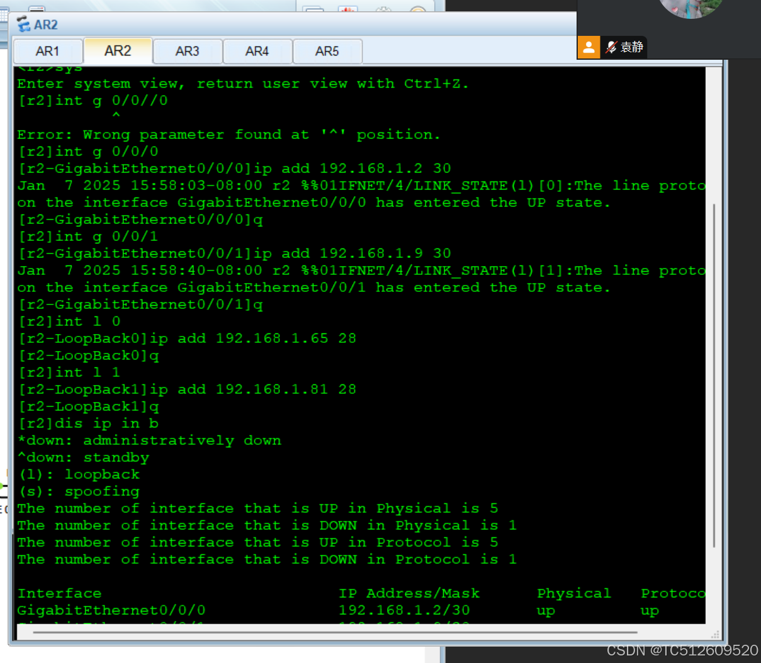Click the 'ip add 192.168.1.9 30' command line

point(234,253)
